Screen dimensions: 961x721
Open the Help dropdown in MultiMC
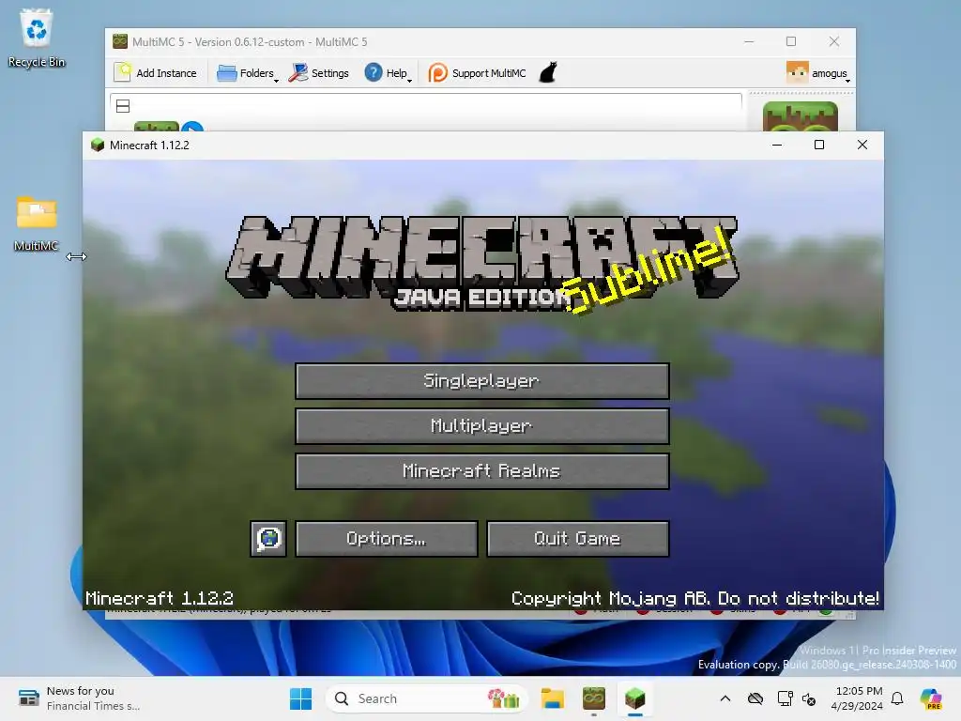[388, 73]
